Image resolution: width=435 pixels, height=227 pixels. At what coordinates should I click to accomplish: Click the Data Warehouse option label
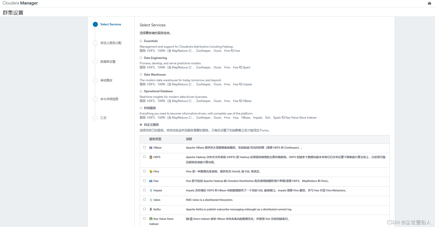[x=155, y=75]
